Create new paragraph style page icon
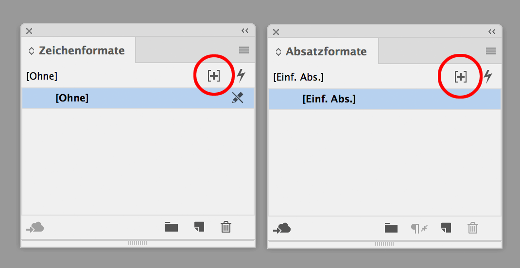The height and width of the screenshot is (268, 520). 446,228
